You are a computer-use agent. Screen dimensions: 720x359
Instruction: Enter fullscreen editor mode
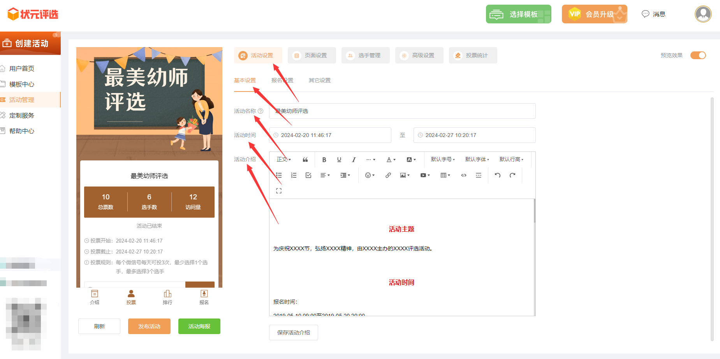pos(279,191)
